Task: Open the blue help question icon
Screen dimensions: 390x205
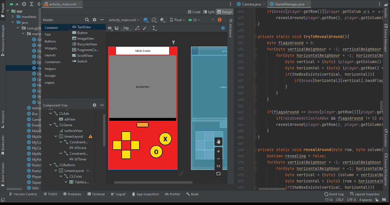Action: pos(223,28)
